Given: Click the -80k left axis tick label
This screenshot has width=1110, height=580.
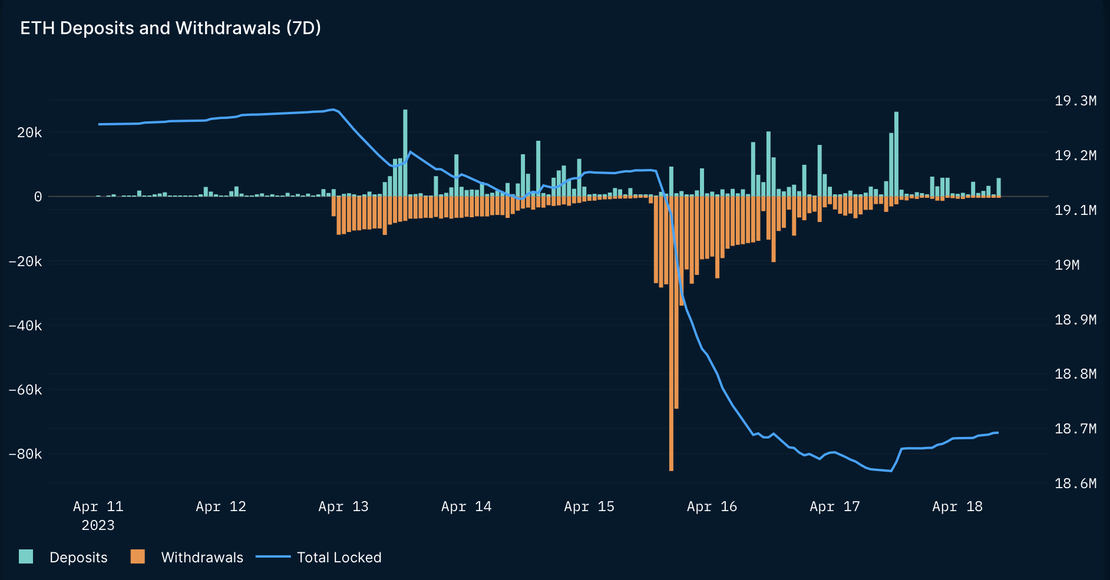Looking at the screenshot, I should click(x=25, y=454).
